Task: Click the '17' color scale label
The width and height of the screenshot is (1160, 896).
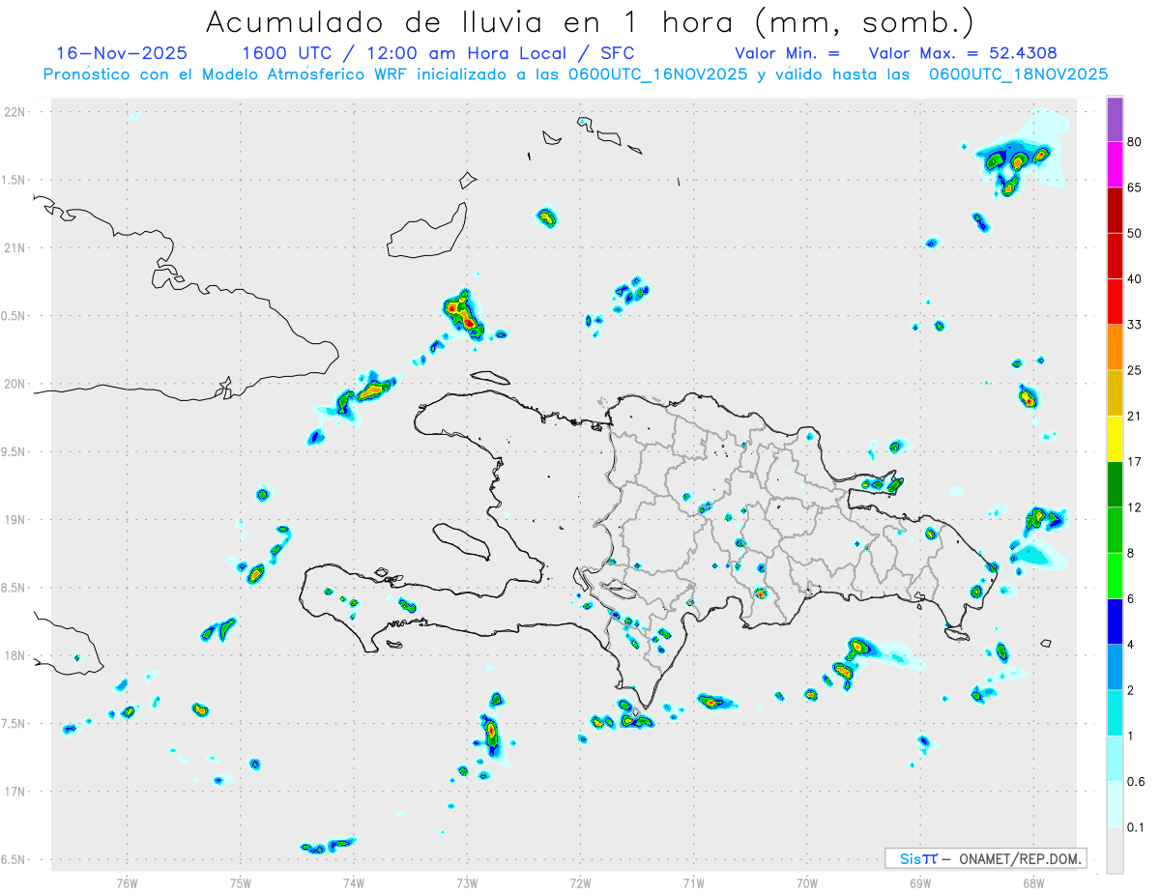Action: pyautogui.click(x=1135, y=462)
